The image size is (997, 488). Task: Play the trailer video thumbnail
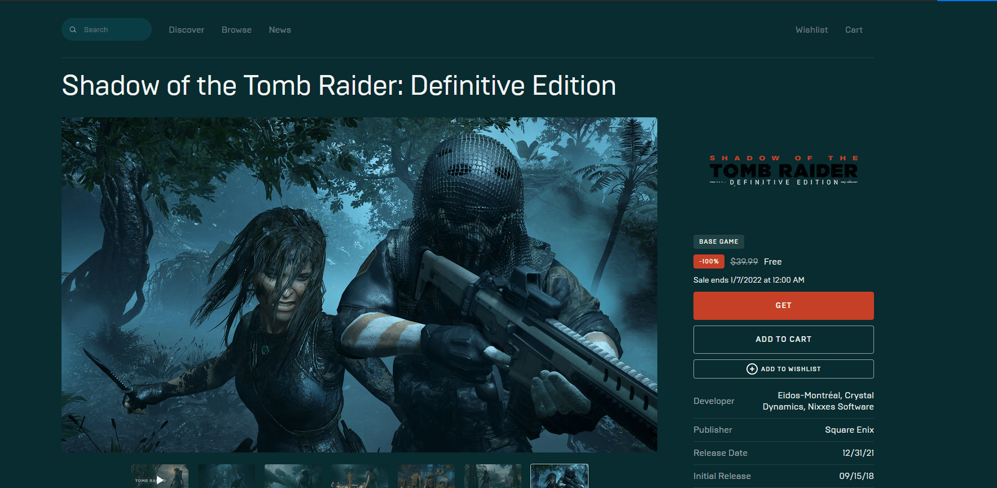tap(160, 476)
